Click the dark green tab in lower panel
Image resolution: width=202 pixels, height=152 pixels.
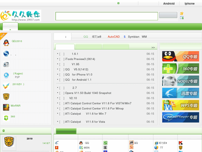(x=66, y=131)
